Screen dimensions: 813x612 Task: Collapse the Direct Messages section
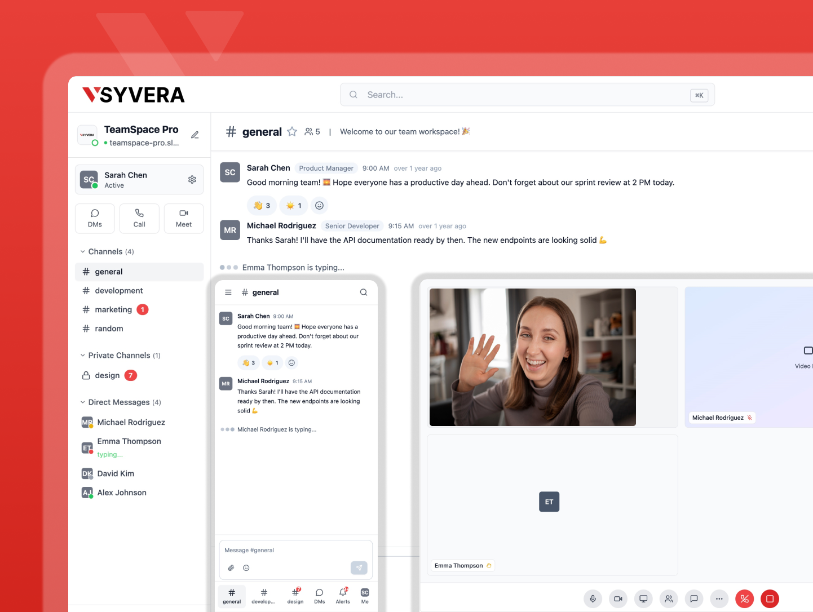pyautogui.click(x=83, y=402)
